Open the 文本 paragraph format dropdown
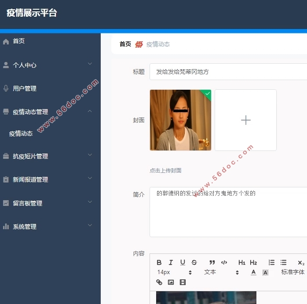The image size is (307, 304). pyautogui.click(x=221, y=272)
